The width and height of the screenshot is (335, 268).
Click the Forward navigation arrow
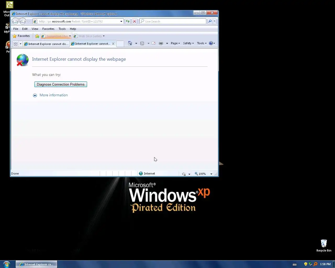click(23, 21)
